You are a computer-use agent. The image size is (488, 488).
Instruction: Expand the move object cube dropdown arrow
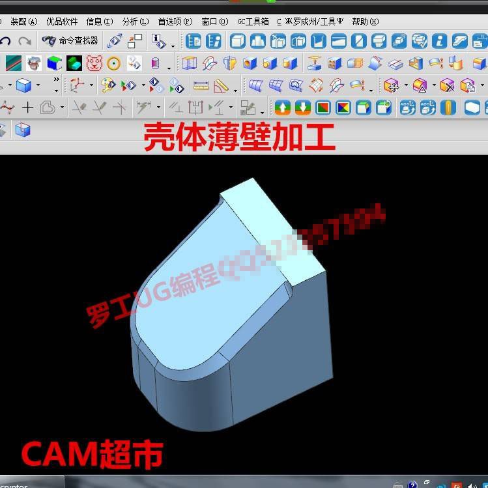pyautogui.click(x=406, y=85)
